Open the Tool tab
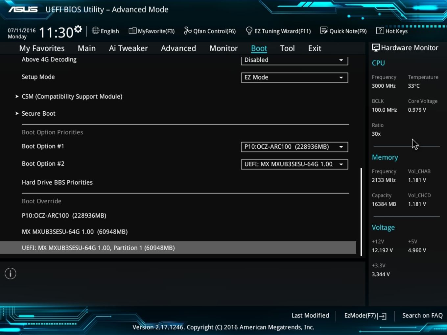Image resolution: width=447 pixels, height=335 pixels. pos(287,48)
